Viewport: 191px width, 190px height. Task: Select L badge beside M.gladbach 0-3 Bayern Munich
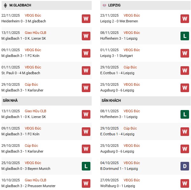[86, 166]
